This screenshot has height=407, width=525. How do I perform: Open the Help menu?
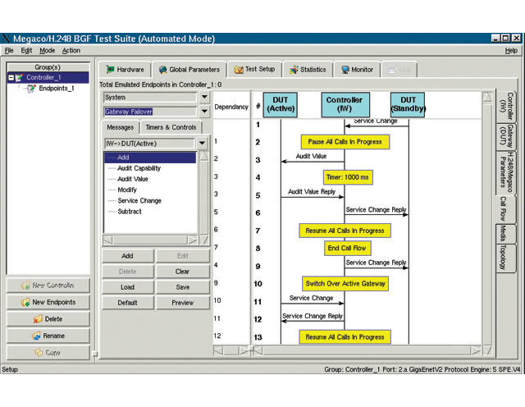511,50
